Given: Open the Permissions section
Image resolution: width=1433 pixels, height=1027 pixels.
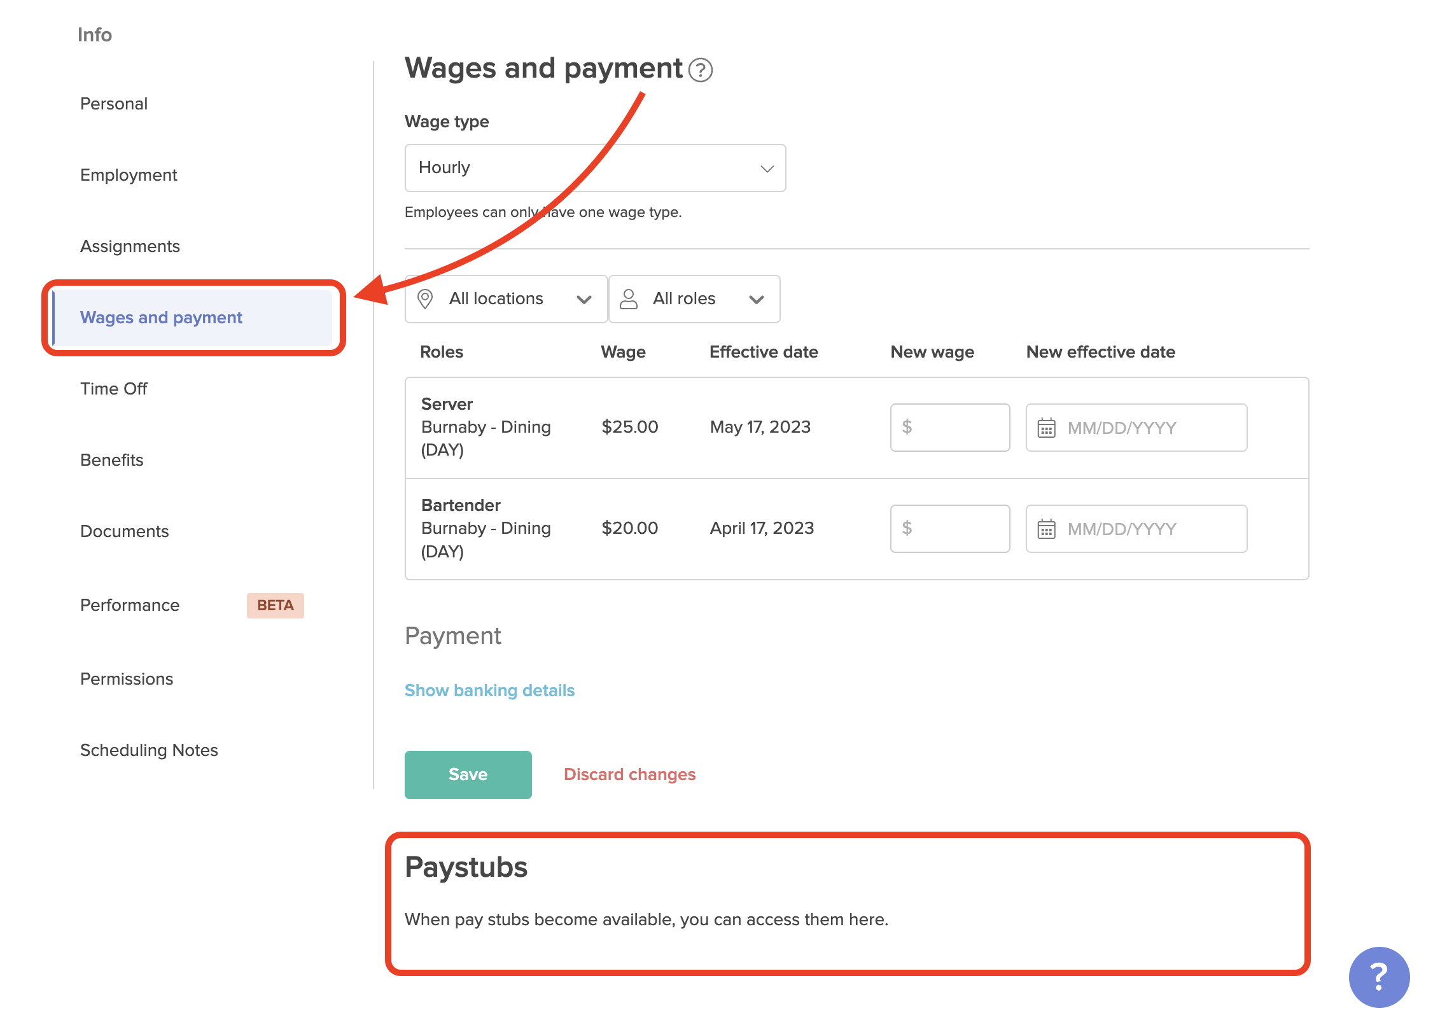Looking at the screenshot, I should [127, 679].
